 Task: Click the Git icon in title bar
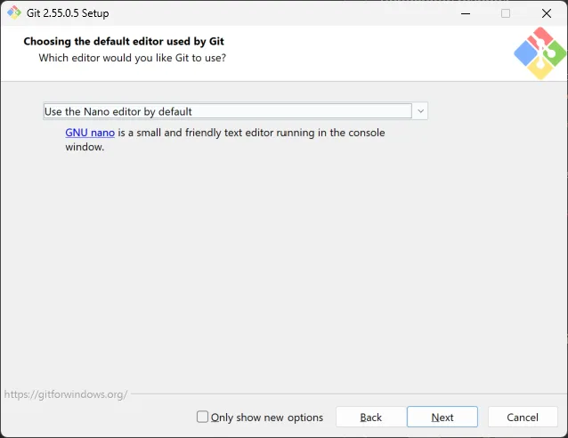(x=14, y=13)
